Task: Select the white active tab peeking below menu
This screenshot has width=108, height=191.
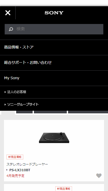Action: (x=8, y=113)
